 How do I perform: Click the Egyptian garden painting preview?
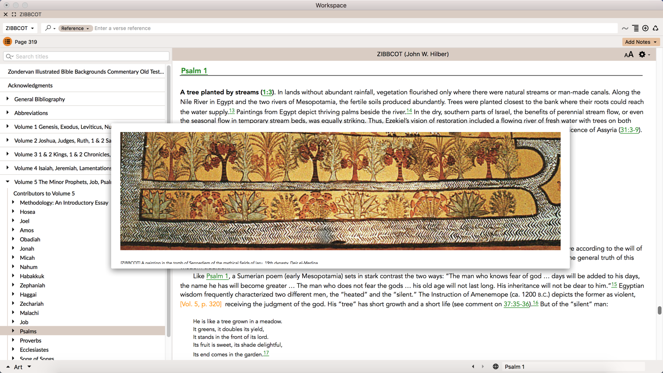pos(340,191)
